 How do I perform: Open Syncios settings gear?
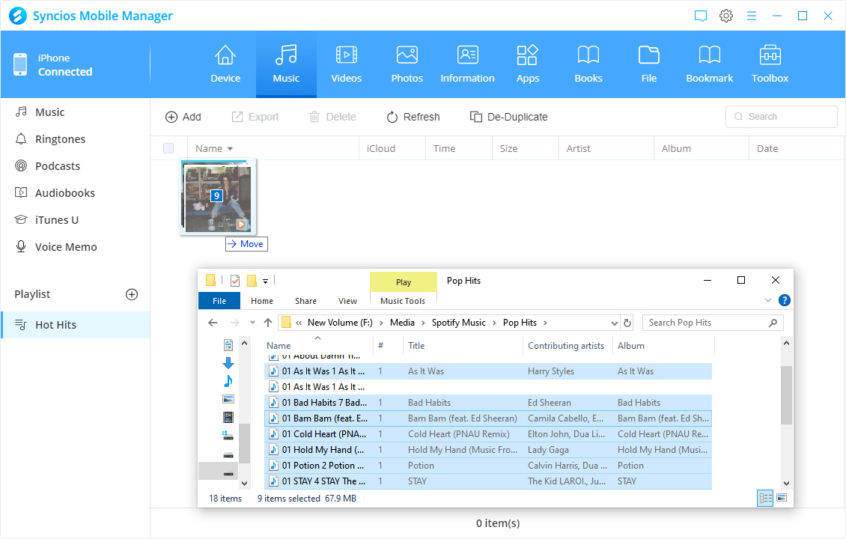point(726,16)
